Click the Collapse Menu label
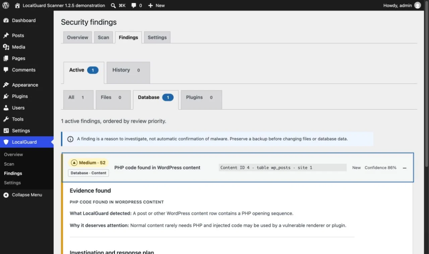429x254 pixels. [27, 195]
